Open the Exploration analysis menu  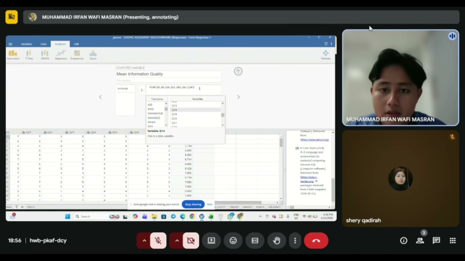(x=13, y=55)
